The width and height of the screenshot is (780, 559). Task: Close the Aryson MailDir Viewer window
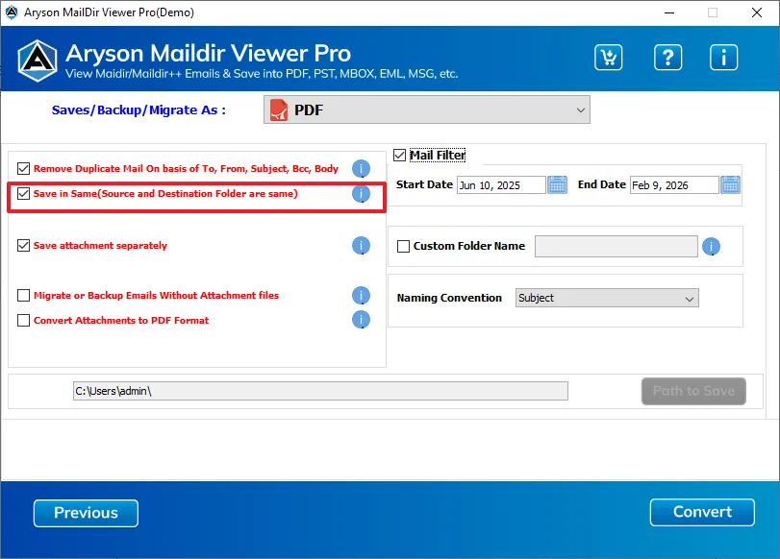[x=757, y=12]
